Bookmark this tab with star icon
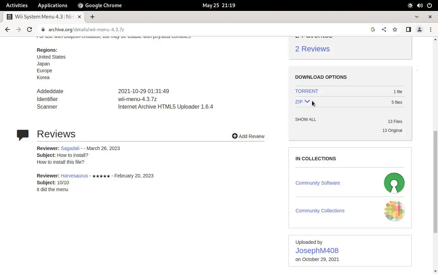The image size is (438, 274). click(395, 29)
